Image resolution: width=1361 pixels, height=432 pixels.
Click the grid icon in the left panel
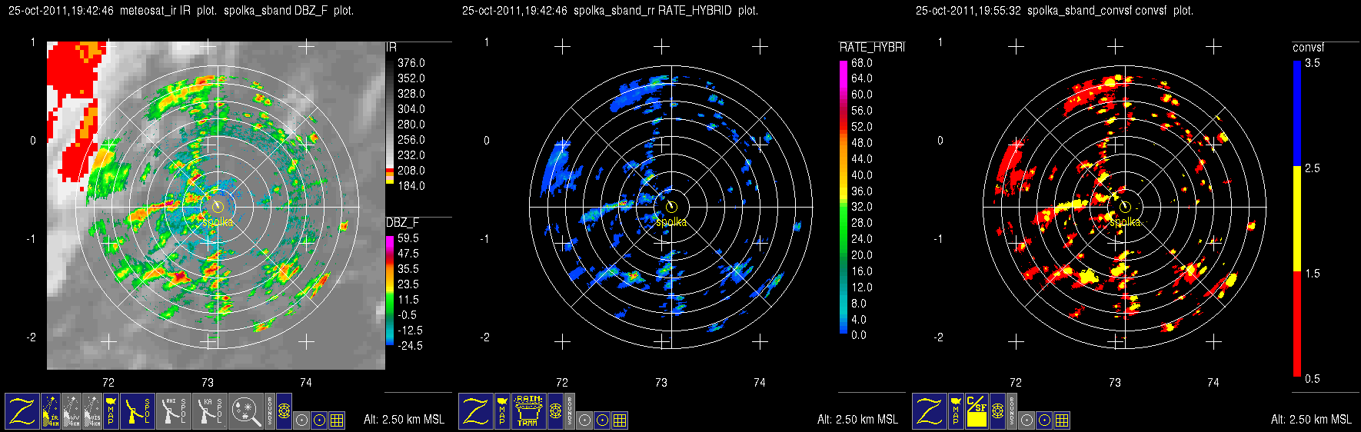pos(337,420)
